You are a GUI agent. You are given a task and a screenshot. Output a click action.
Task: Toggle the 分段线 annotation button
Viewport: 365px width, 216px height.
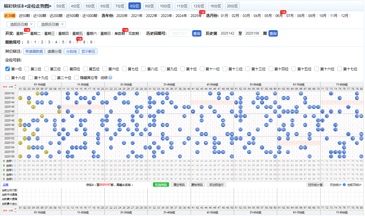[71, 52]
